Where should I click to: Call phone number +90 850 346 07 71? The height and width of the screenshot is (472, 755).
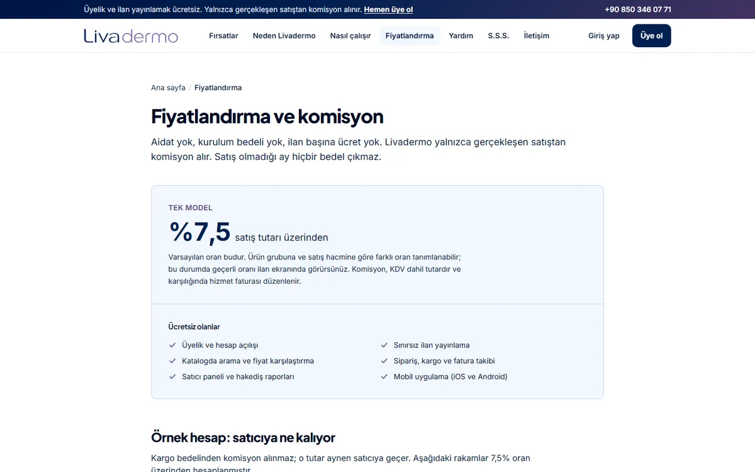coord(637,9)
